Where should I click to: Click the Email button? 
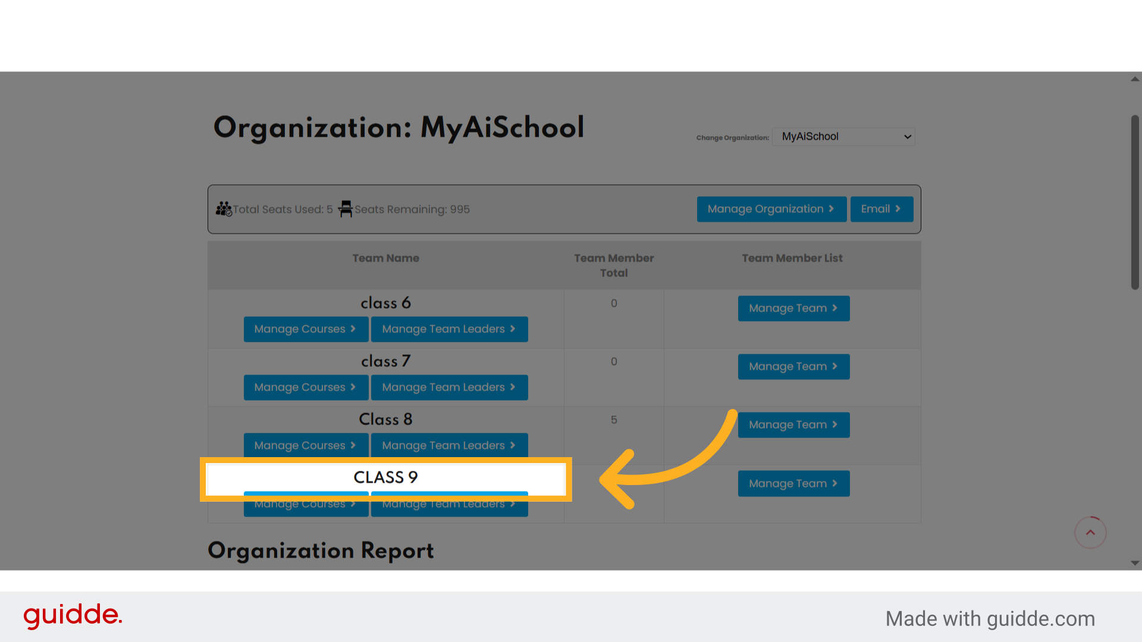pyautogui.click(x=881, y=209)
